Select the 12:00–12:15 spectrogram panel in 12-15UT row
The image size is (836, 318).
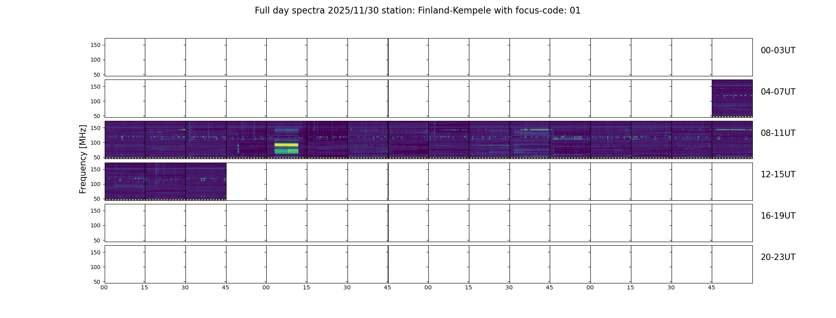pyautogui.click(x=125, y=181)
